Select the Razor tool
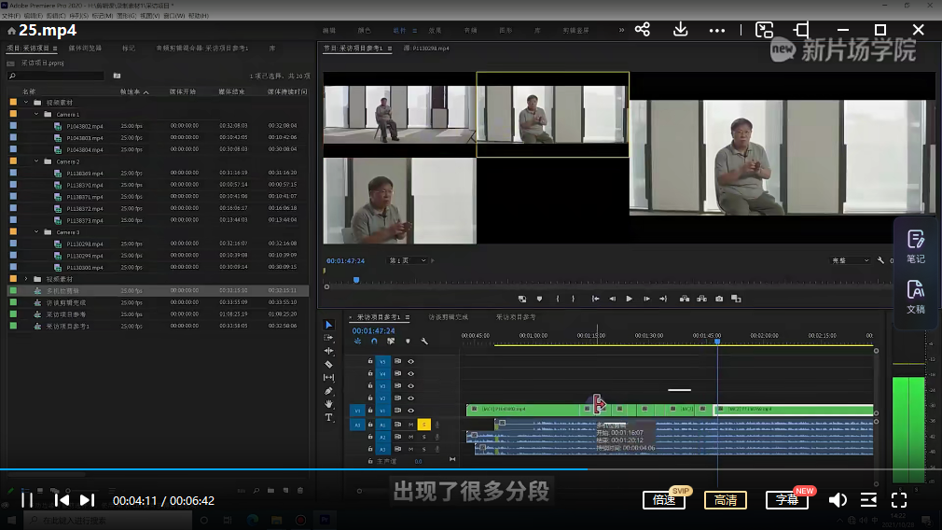The width and height of the screenshot is (942, 530). click(328, 364)
